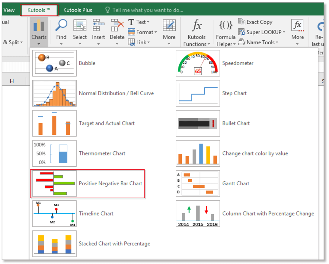The image size is (329, 264).
Task: Open the Format dropdown
Action: pyautogui.click(x=142, y=32)
